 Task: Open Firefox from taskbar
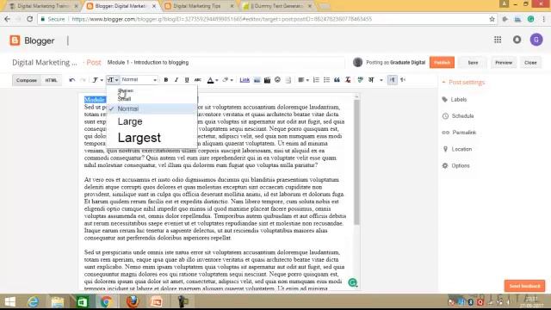click(x=133, y=302)
